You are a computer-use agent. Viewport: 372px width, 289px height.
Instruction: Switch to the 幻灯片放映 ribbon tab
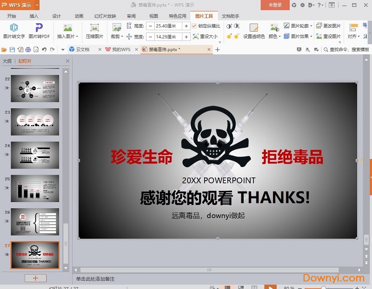pos(105,16)
